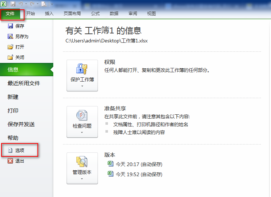Choose 保存 in the backstage sidebar
The width and height of the screenshot is (271, 197).
click(x=16, y=26)
